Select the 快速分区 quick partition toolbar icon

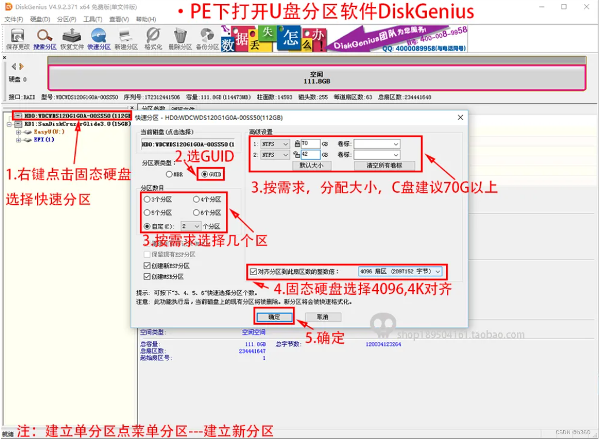[99, 39]
